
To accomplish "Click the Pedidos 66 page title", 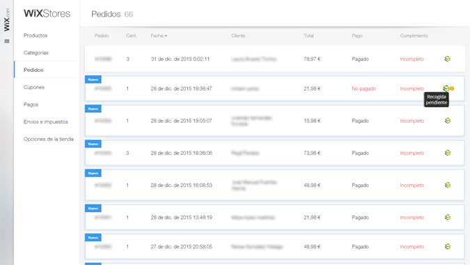I will point(112,14).
